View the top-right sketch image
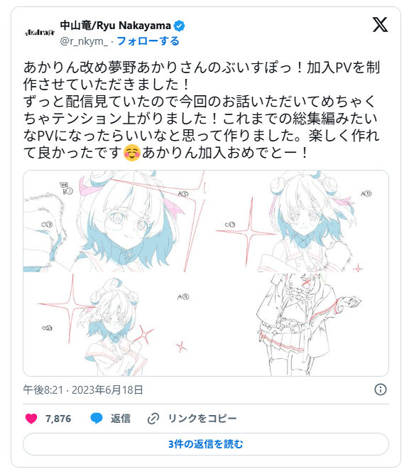Image resolution: width=409 pixels, height=474 pixels. 298,221
